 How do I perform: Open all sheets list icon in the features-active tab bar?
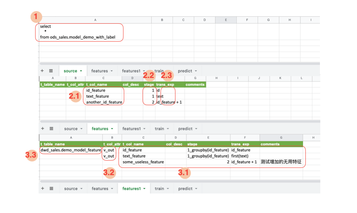[x=51, y=129]
